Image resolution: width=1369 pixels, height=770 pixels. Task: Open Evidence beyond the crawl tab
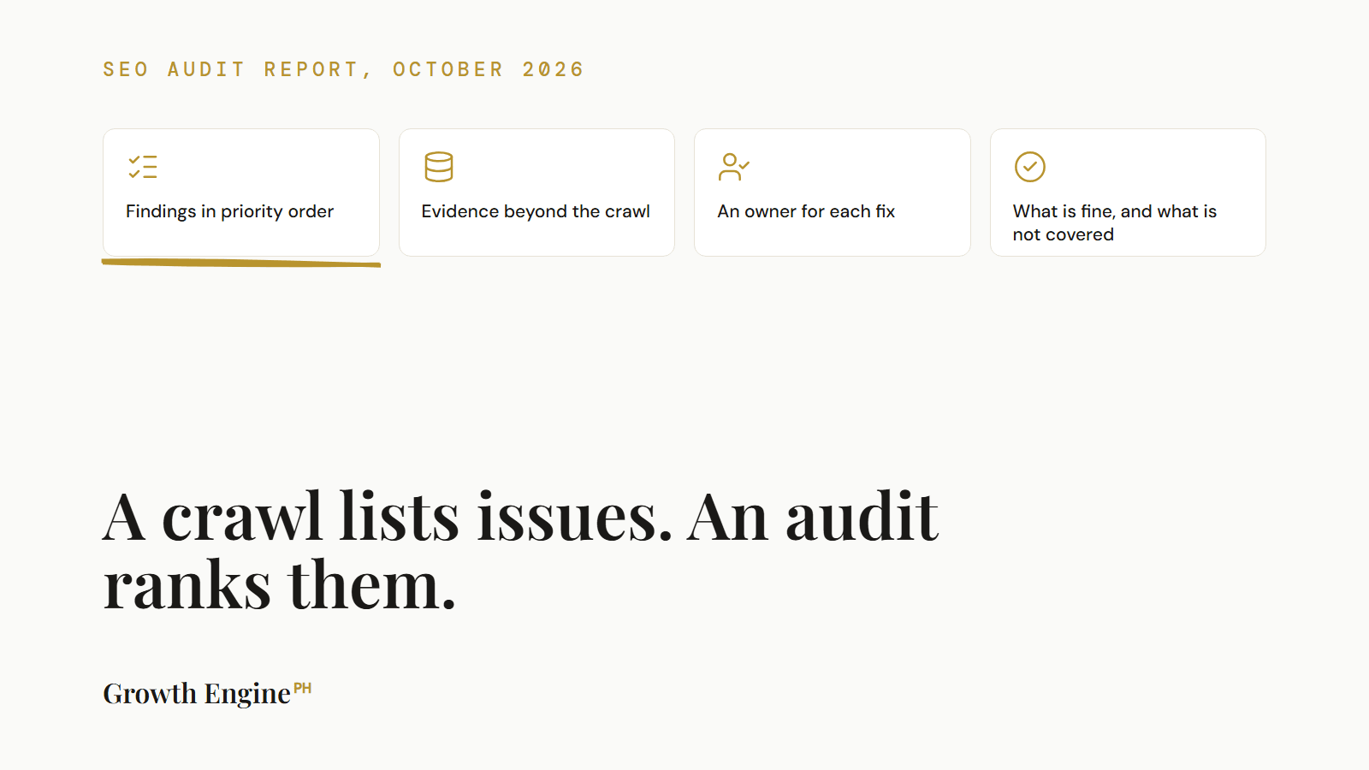[536, 192]
